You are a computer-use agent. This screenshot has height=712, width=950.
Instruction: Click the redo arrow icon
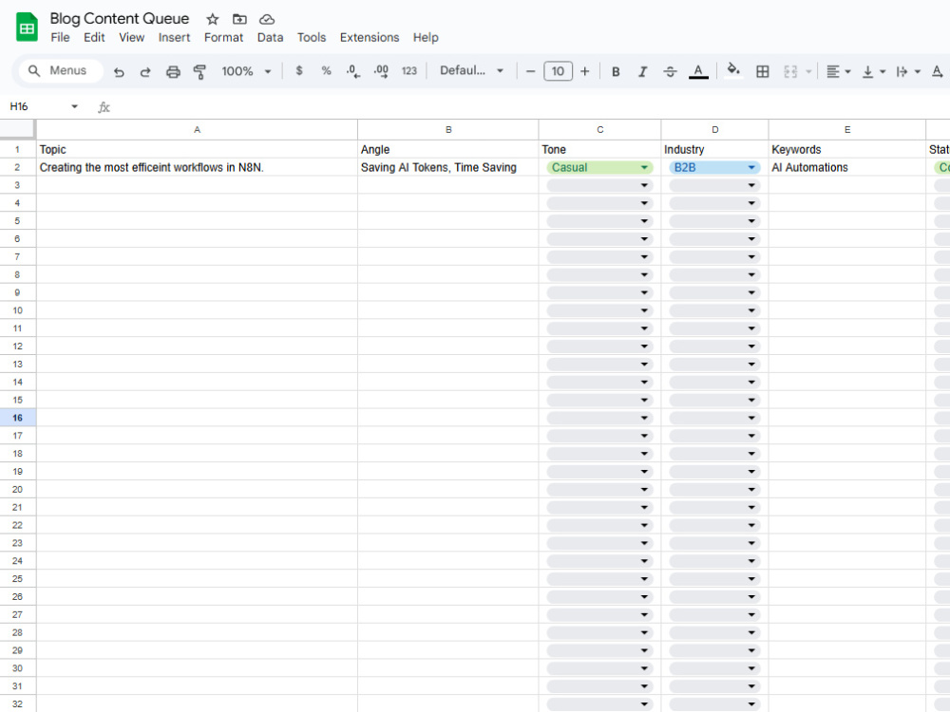tap(145, 72)
